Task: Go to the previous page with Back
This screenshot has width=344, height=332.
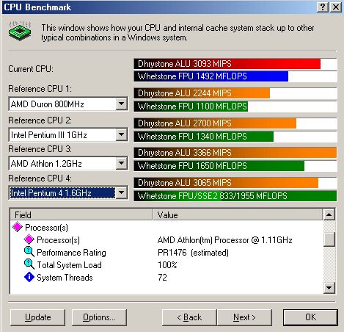Action: [x=189, y=317]
